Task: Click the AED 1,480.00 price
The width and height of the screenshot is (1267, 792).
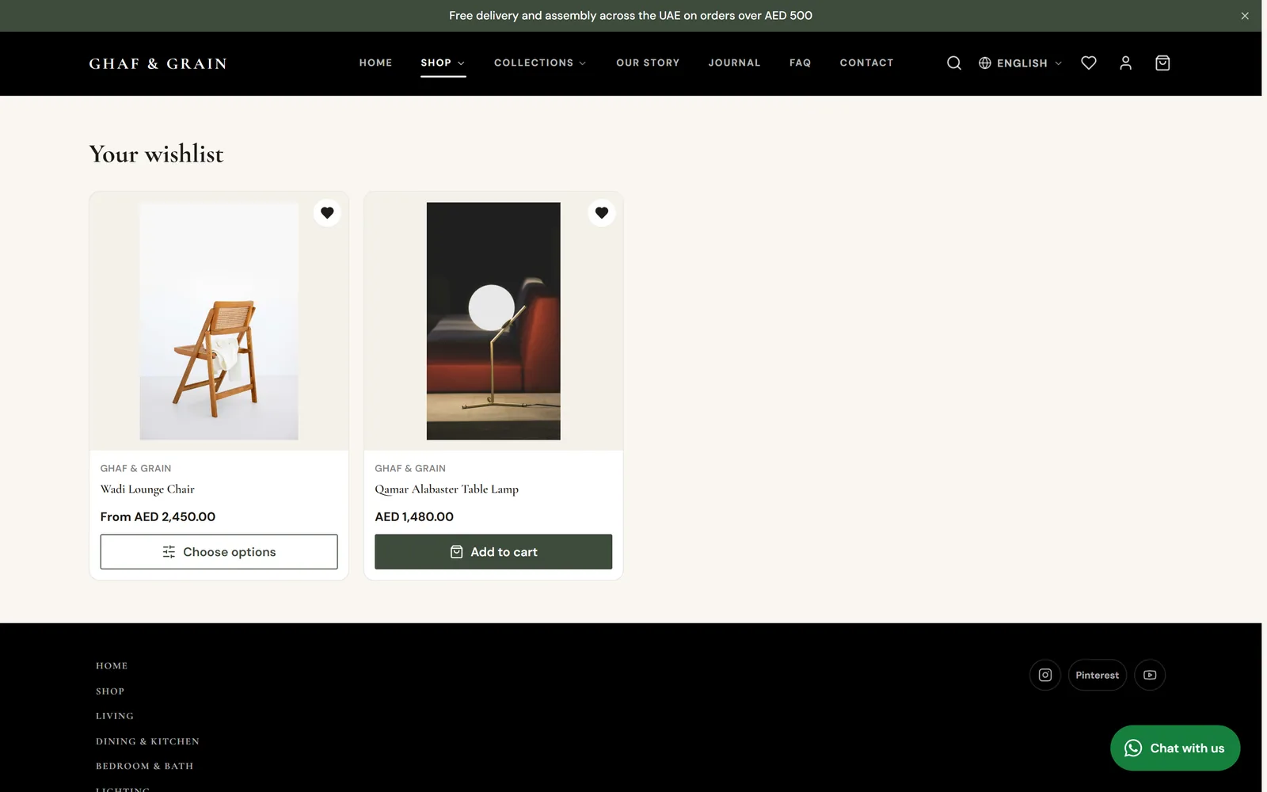Action: pyautogui.click(x=414, y=516)
